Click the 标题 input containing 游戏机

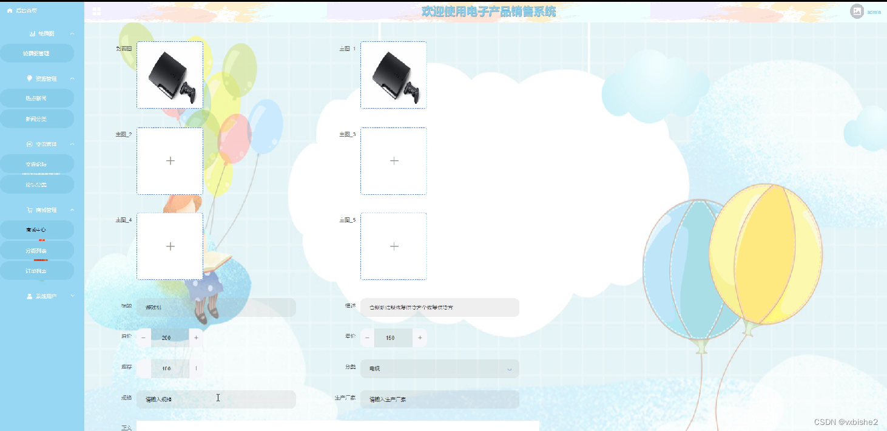point(216,307)
